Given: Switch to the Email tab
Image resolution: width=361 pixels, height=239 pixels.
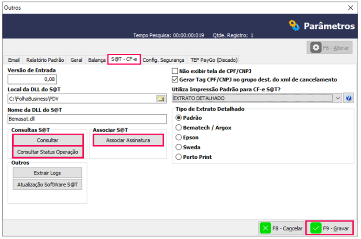Looking at the screenshot, I should [13, 60].
